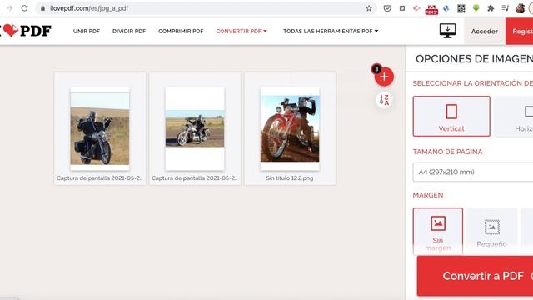
Task: Expand the CONVERTIR PDF menu
Action: coord(242,31)
